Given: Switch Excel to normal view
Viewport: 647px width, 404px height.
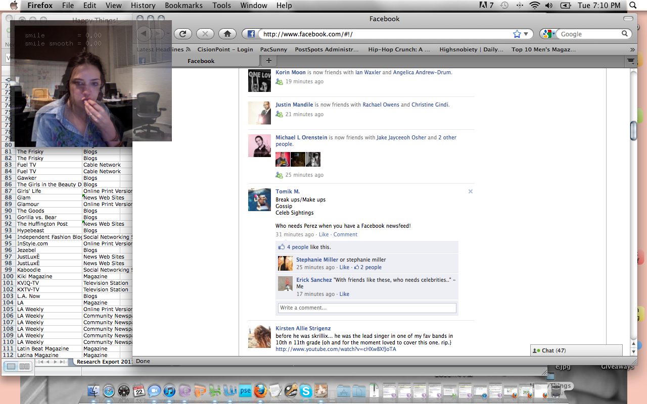Looking at the screenshot, I should pyautogui.click(x=12, y=366).
